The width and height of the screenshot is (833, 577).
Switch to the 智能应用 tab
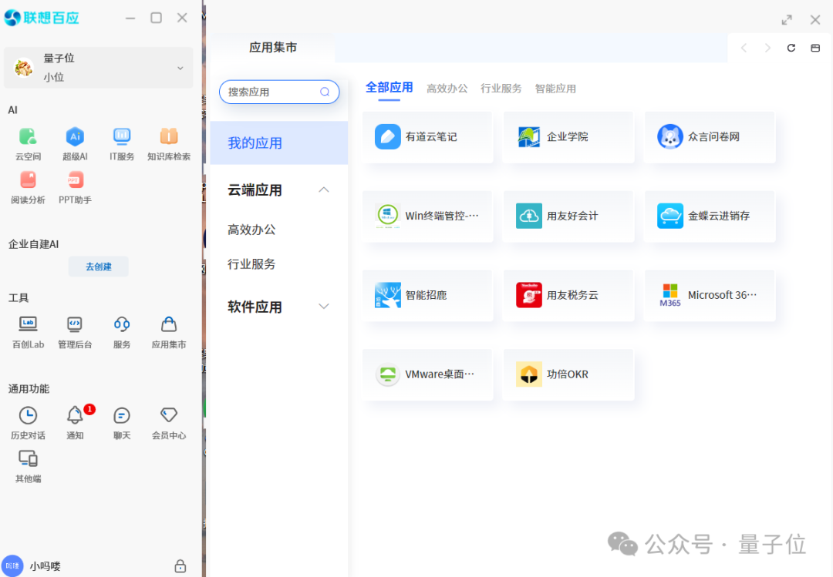point(555,88)
